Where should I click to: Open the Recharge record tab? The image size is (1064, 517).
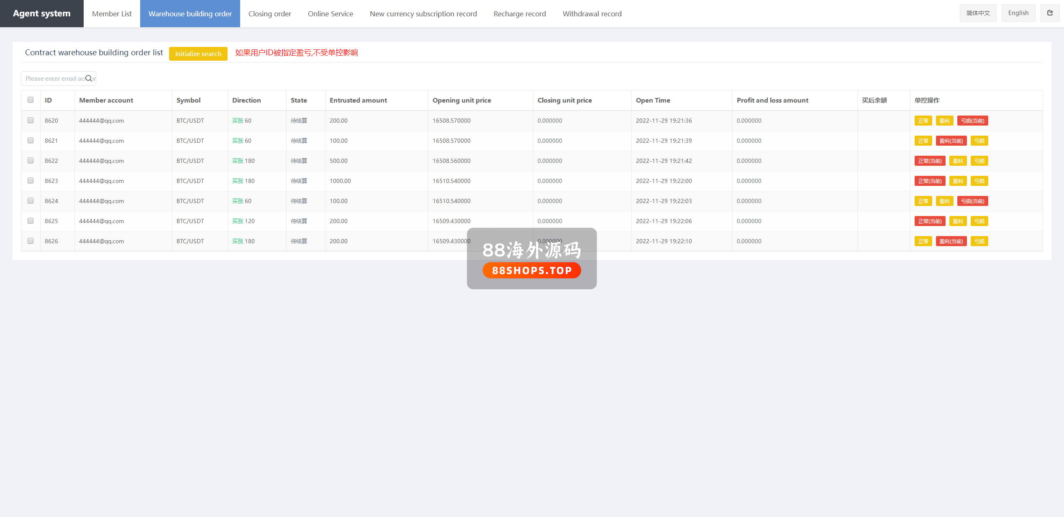pos(519,14)
